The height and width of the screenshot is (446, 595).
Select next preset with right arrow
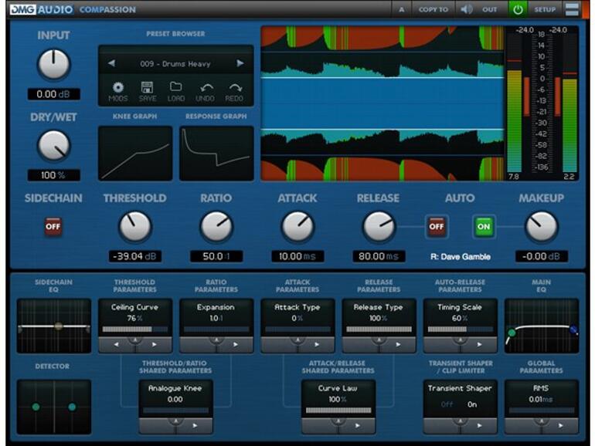[x=240, y=63]
